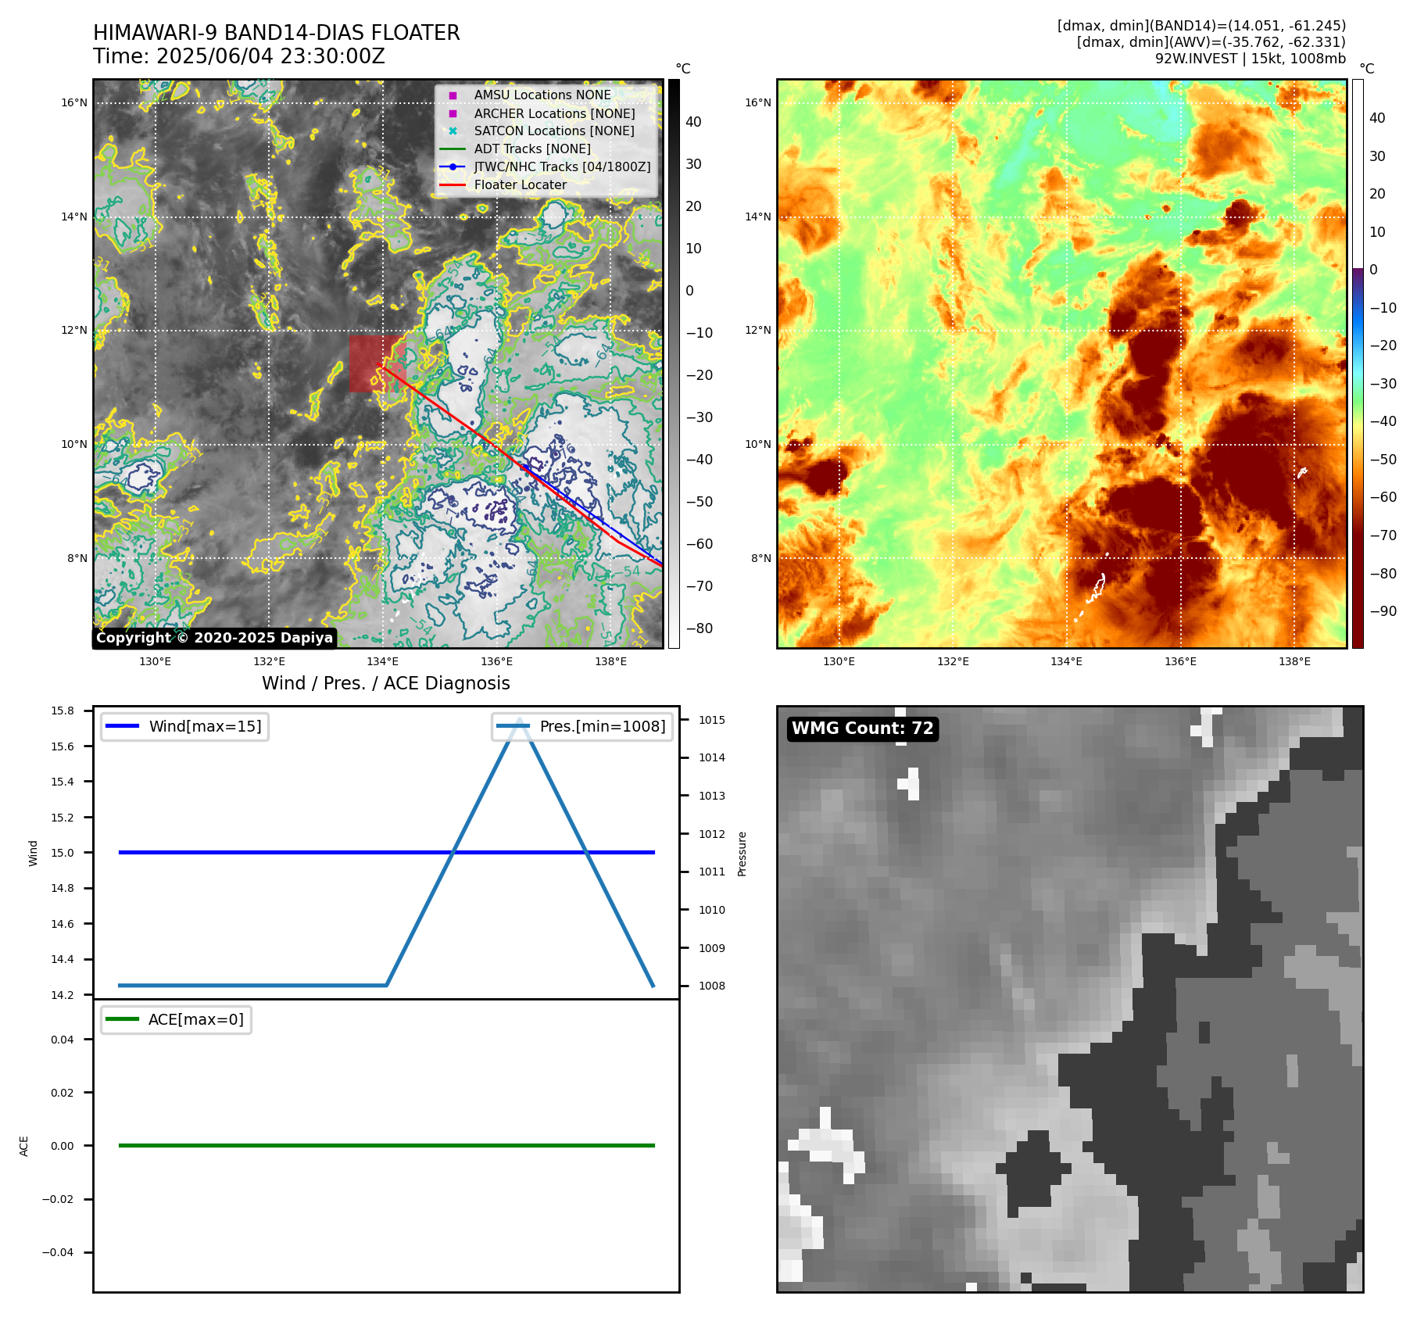Screen dimensions: 1417x1321
Task: Click the AWV dmax, dmin values line
Action: pos(1211,42)
